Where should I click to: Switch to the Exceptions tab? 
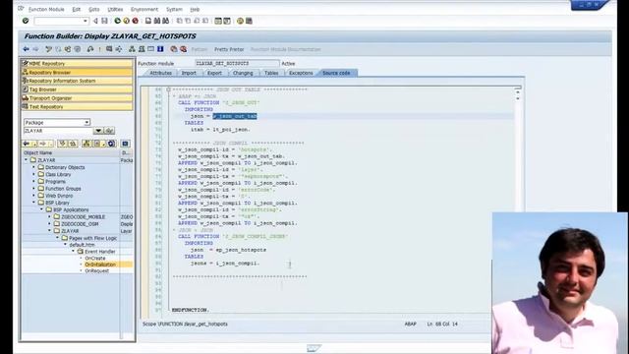[301, 73]
